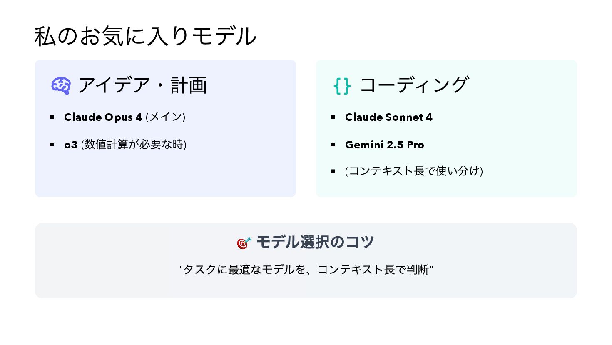Click the アイデア・計画 card heading

click(142, 85)
